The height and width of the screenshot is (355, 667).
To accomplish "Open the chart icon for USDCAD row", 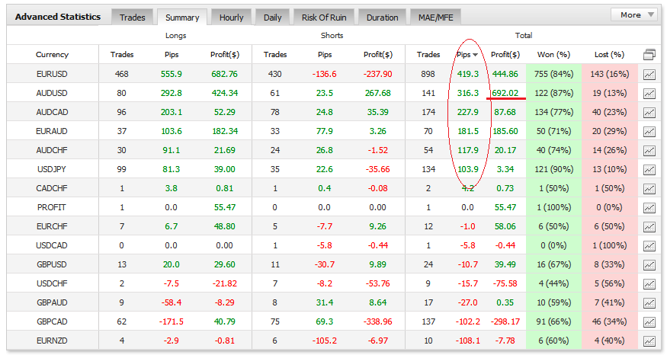I will coord(649,246).
